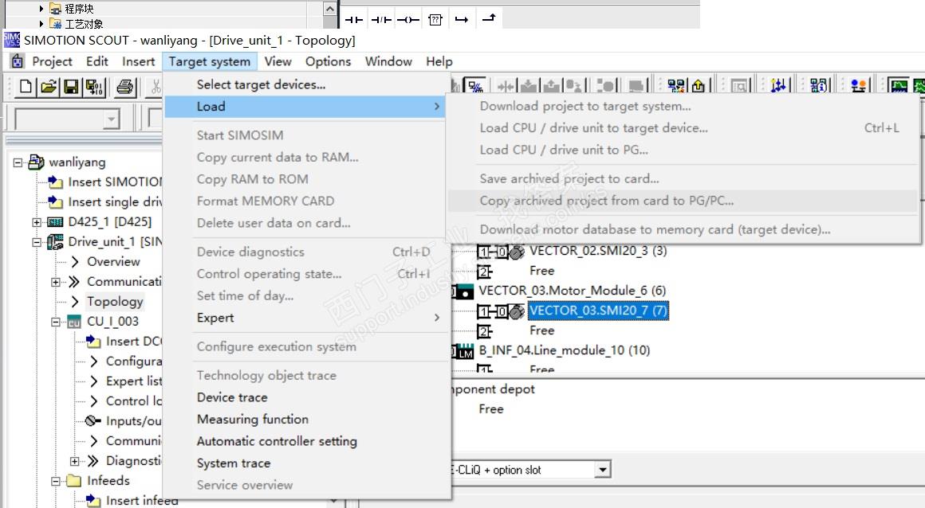Open the trace waveform toolbar icon
This screenshot has width=925, height=508.
point(899,86)
